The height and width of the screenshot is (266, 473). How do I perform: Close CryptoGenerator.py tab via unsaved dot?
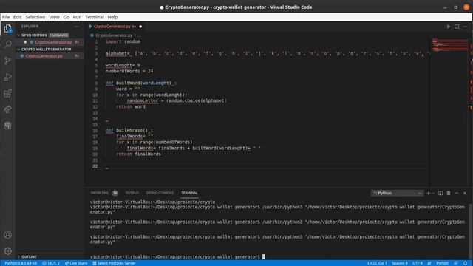tap(140, 27)
